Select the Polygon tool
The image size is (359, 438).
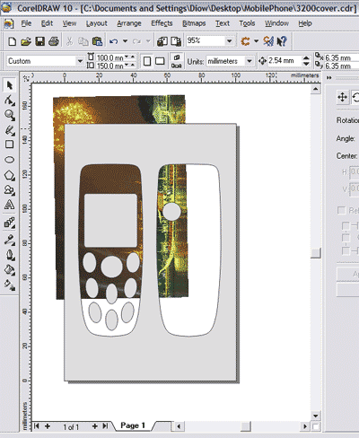pyautogui.click(x=9, y=175)
